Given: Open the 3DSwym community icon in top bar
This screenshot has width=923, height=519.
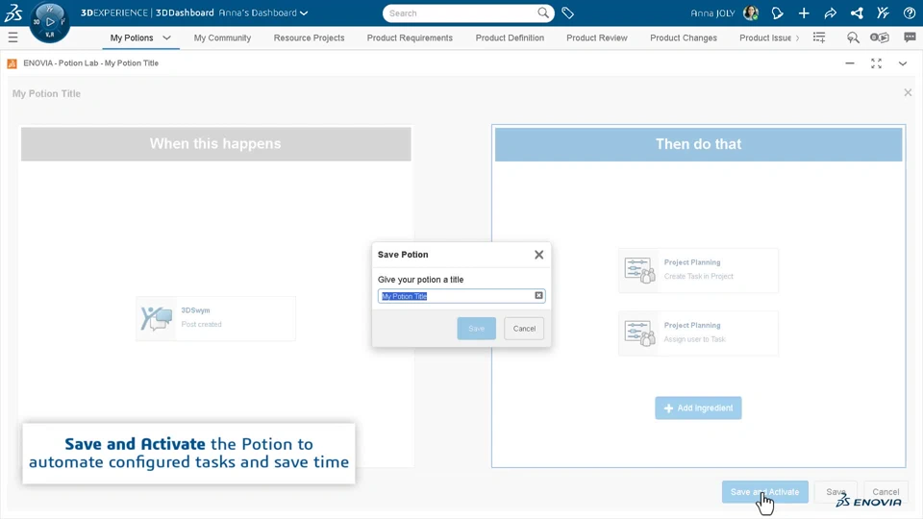Looking at the screenshot, I should [883, 12].
